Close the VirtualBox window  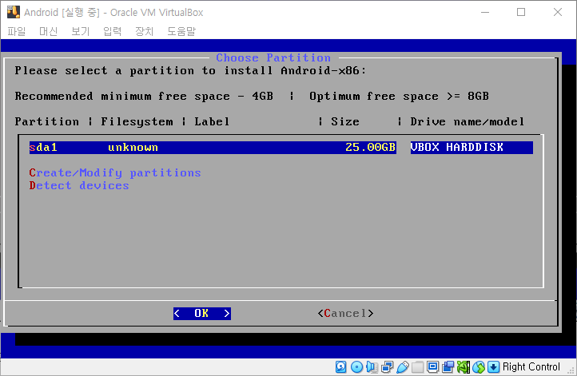[558, 12]
